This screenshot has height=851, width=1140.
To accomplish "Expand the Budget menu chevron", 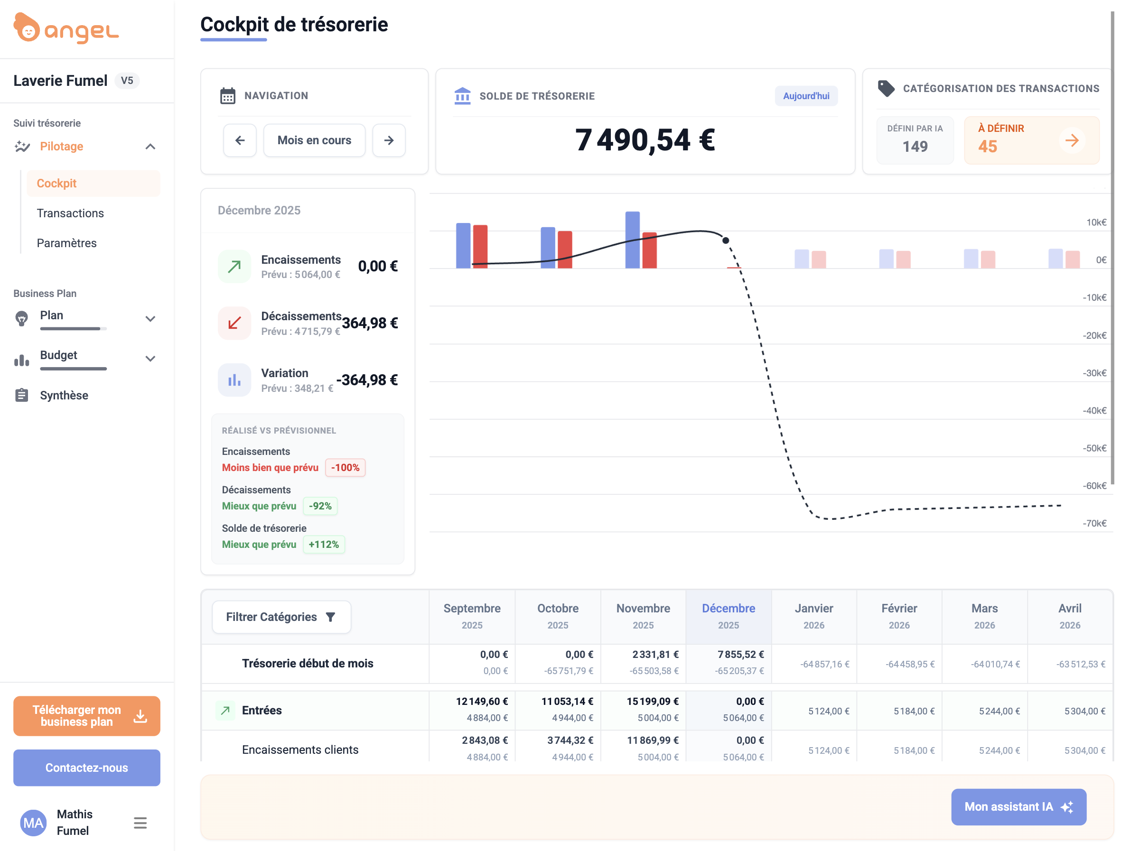I will 150,359.
